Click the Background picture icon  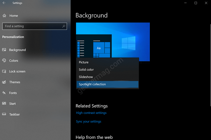tap(4, 50)
